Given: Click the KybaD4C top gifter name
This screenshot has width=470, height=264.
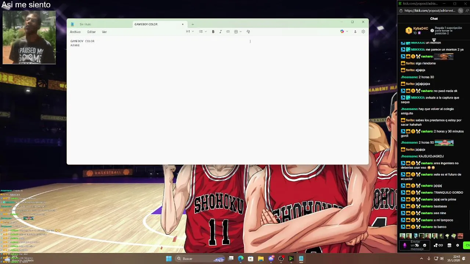Looking at the screenshot, I should (420, 29).
